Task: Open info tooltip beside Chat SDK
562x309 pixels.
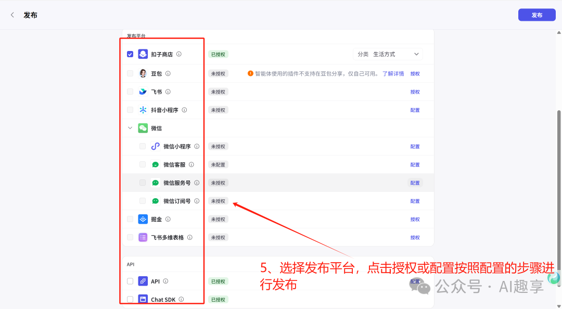Action: pos(182,299)
